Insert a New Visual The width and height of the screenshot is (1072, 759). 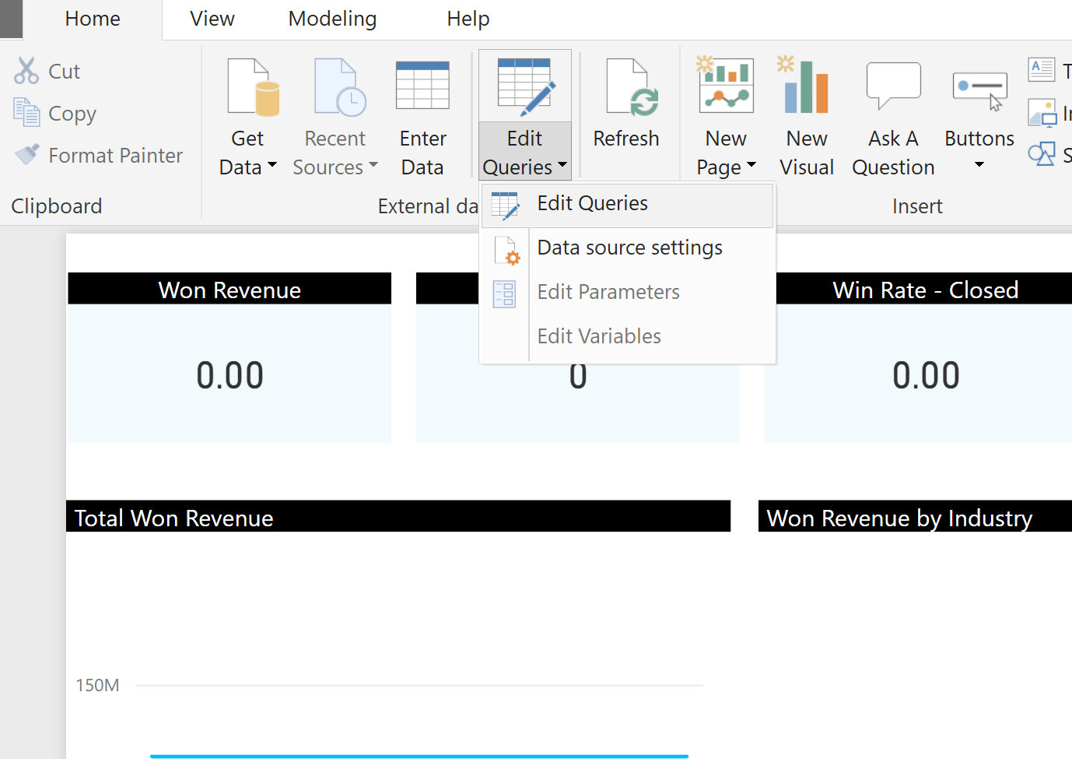(x=806, y=113)
